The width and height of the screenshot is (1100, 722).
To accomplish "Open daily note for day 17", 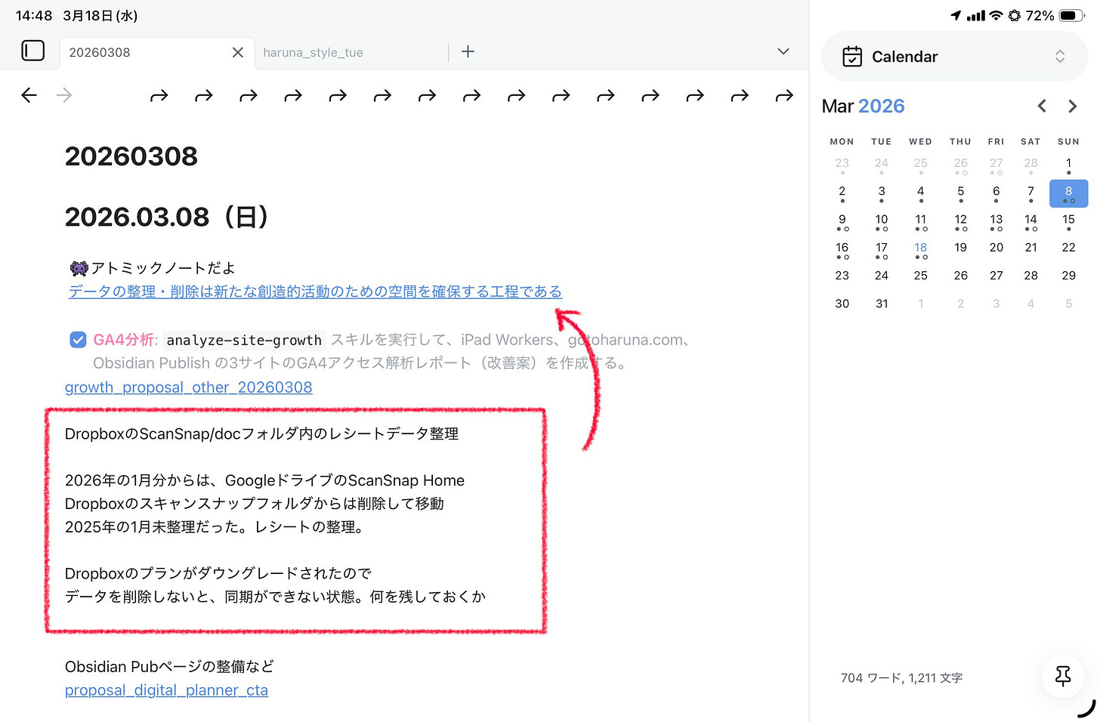I will pos(881,249).
